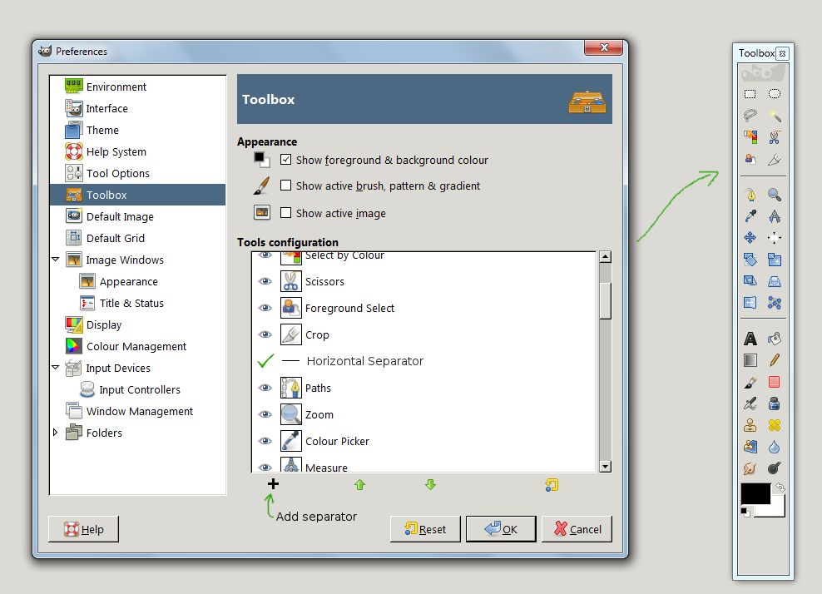Enable Show active brush, pattern & gradient
This screenshot has width=822, height=594.
[x=285, y=186]
